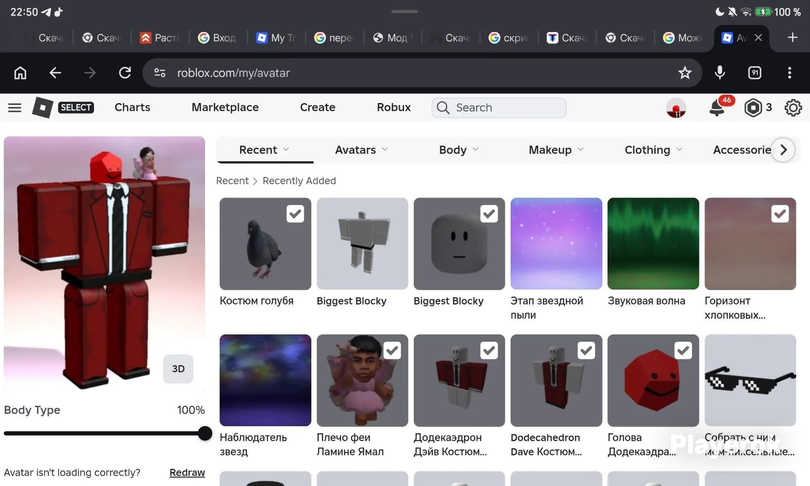This screenshot has width=810, height=486.
Task: Uncheck Костюм голубя item checkbox
Action: (x=295, y=214)
